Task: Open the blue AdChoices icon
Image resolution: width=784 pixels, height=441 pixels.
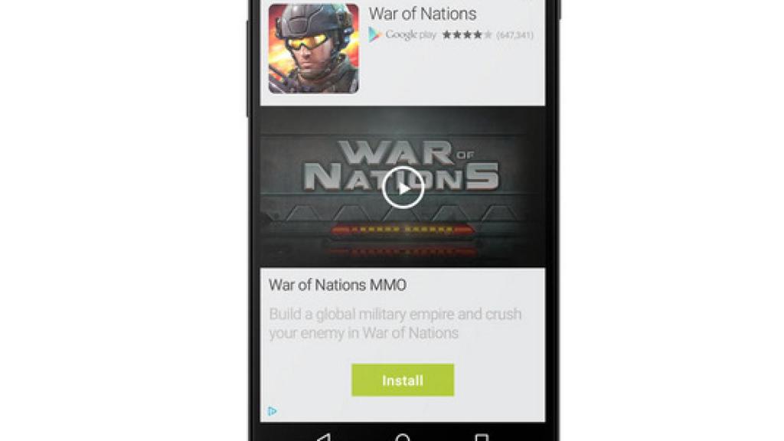Action: tap(273, 411)
